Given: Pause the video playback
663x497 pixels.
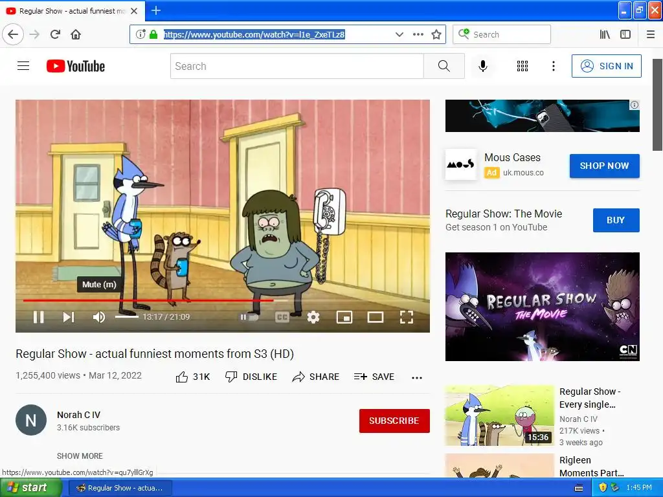Looking at the screenshot, I should tap(38, 317).
